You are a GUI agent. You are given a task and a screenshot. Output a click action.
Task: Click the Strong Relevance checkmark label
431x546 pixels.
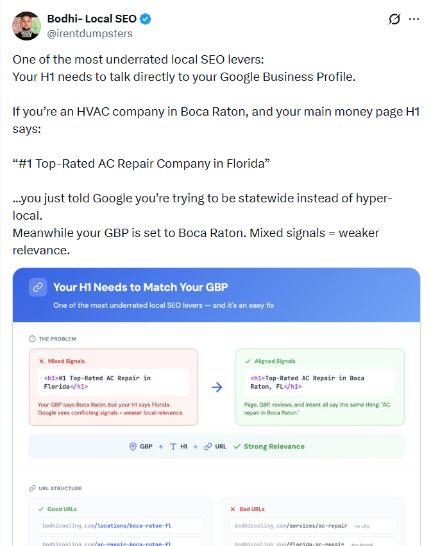pyautogui.click(x=269, y=446)
